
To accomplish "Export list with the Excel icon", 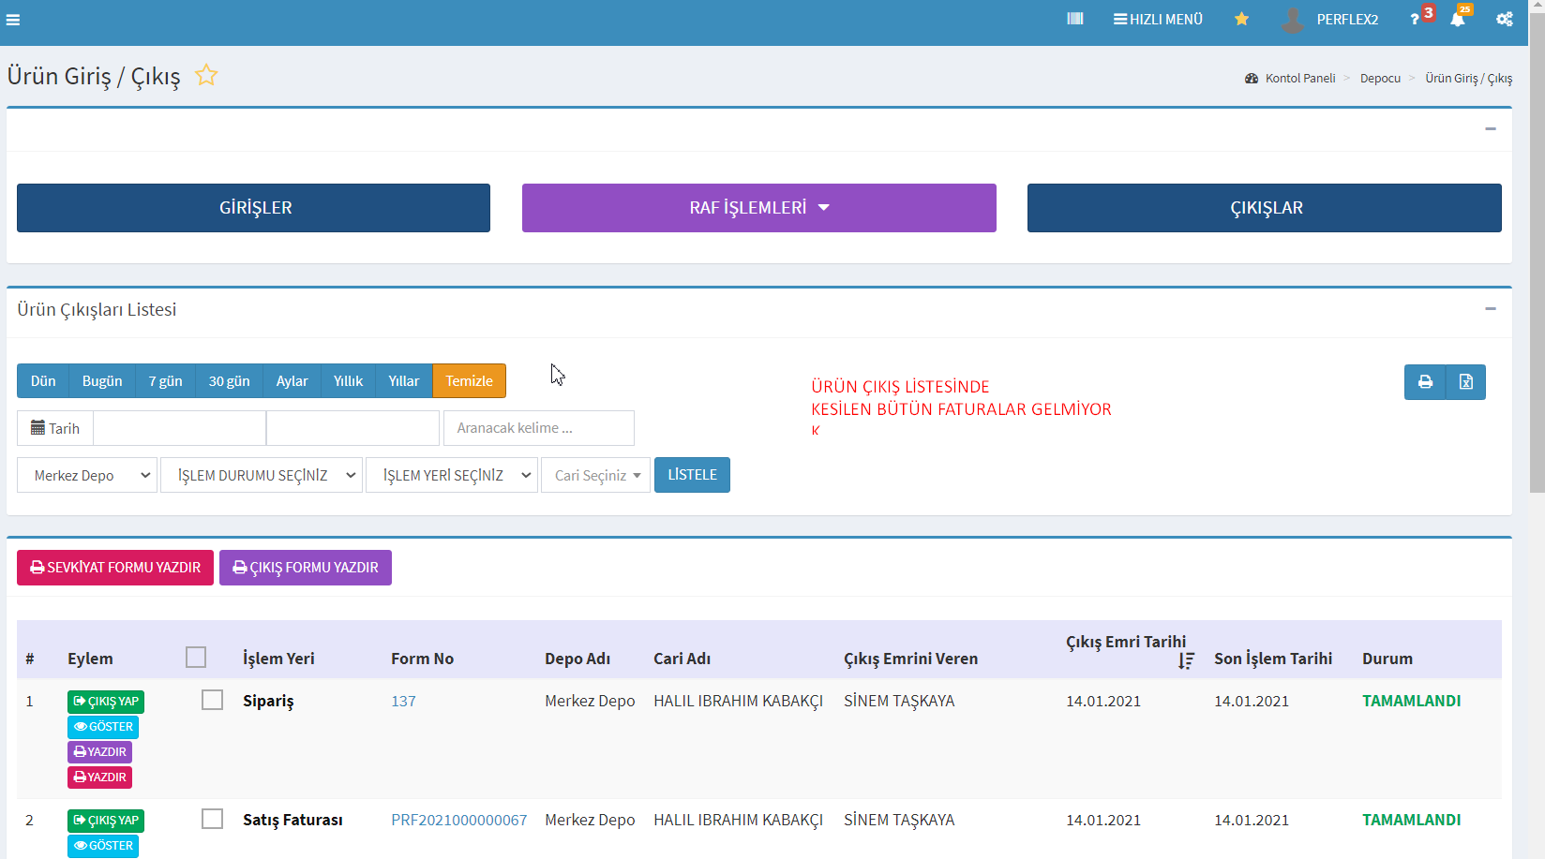I will pos(1466,382).
